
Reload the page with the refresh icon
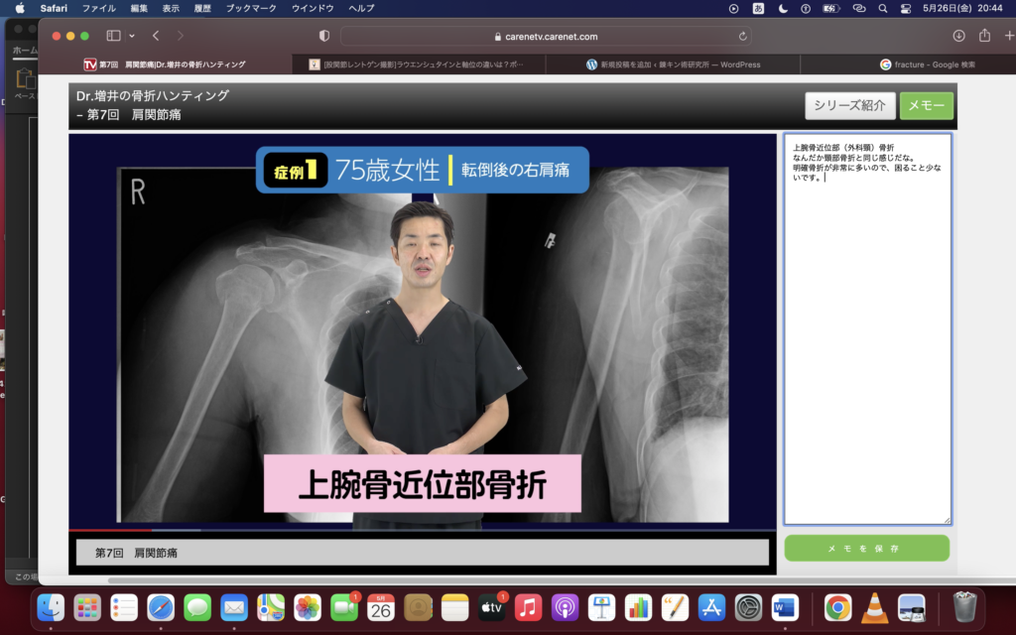(x=743, y=36)
